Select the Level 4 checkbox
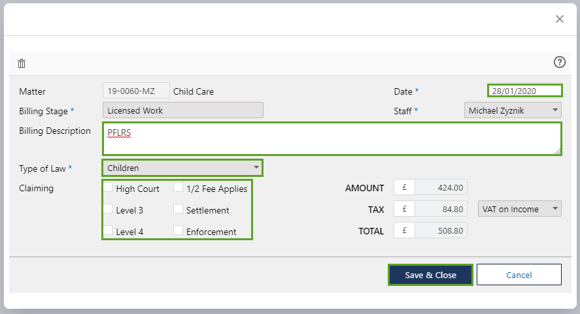 (x=109, y=230)
